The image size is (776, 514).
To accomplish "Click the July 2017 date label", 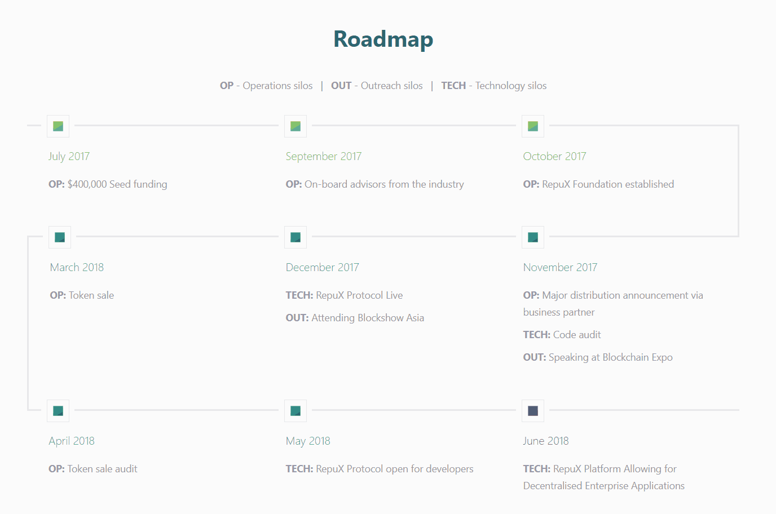I will point(69,156).
